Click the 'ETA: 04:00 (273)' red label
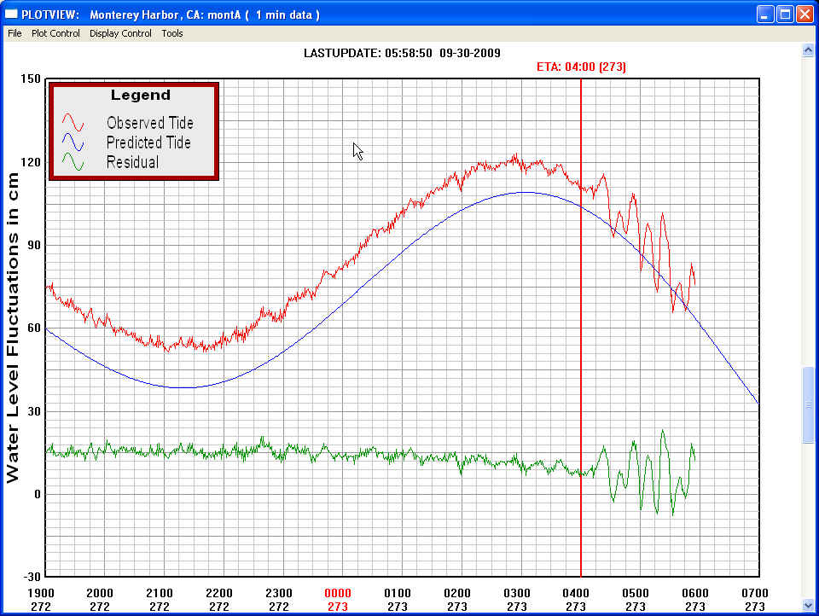 581,67
